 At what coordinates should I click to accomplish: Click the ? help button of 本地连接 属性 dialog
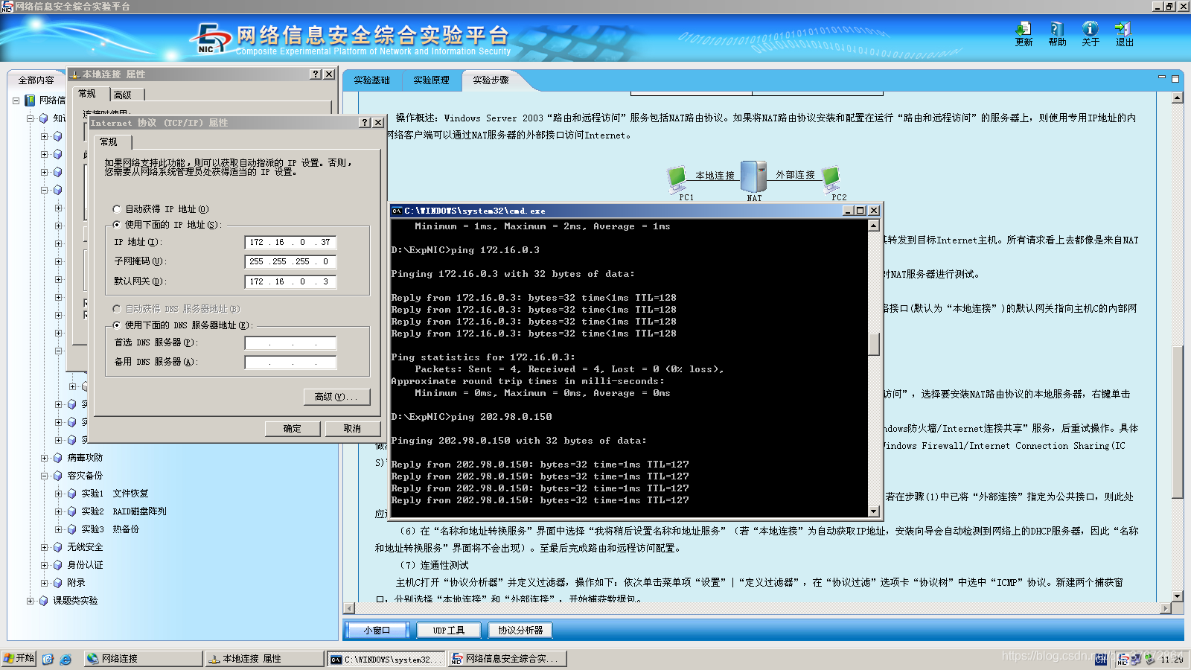click(316, 74)
